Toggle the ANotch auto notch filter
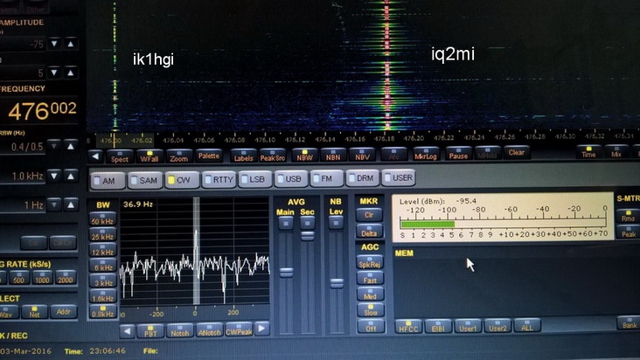Screen dimensions: 640x360 (x=209, y=329)
